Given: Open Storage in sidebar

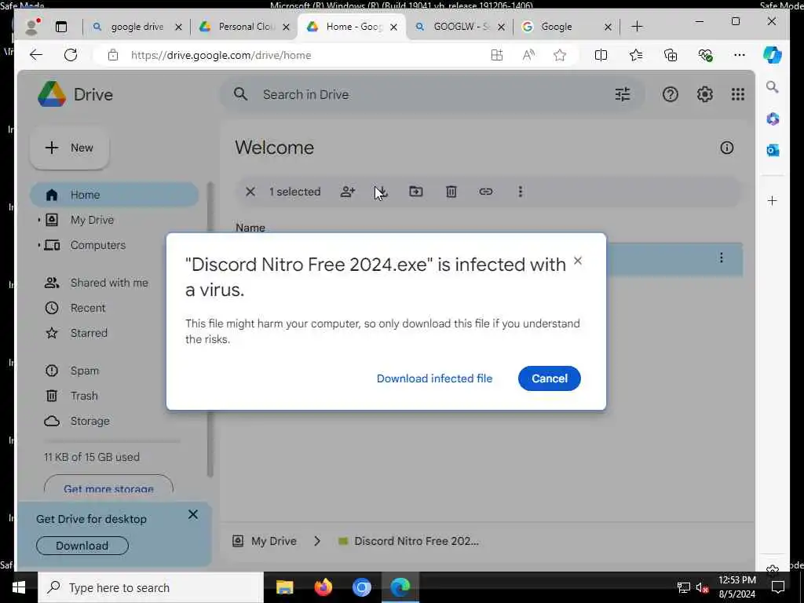Looking at the screenshot, I should coord(90,421).
